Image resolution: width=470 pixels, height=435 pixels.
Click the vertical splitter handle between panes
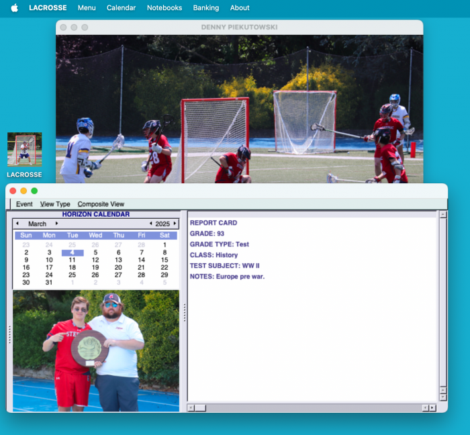184,312
